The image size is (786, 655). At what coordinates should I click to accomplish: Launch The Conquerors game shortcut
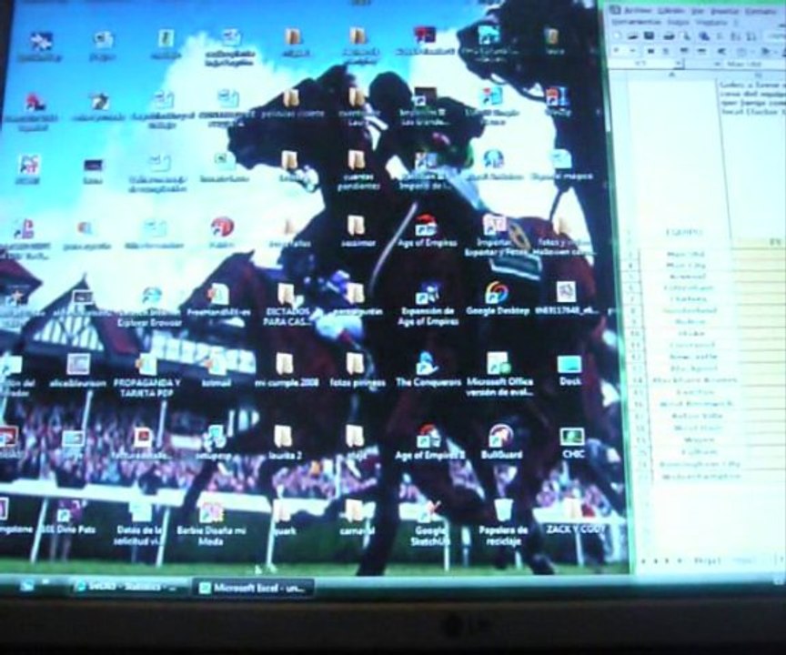428,369
